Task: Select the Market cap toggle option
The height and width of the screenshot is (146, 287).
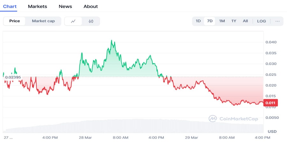Action: click(x=43, y=21)
